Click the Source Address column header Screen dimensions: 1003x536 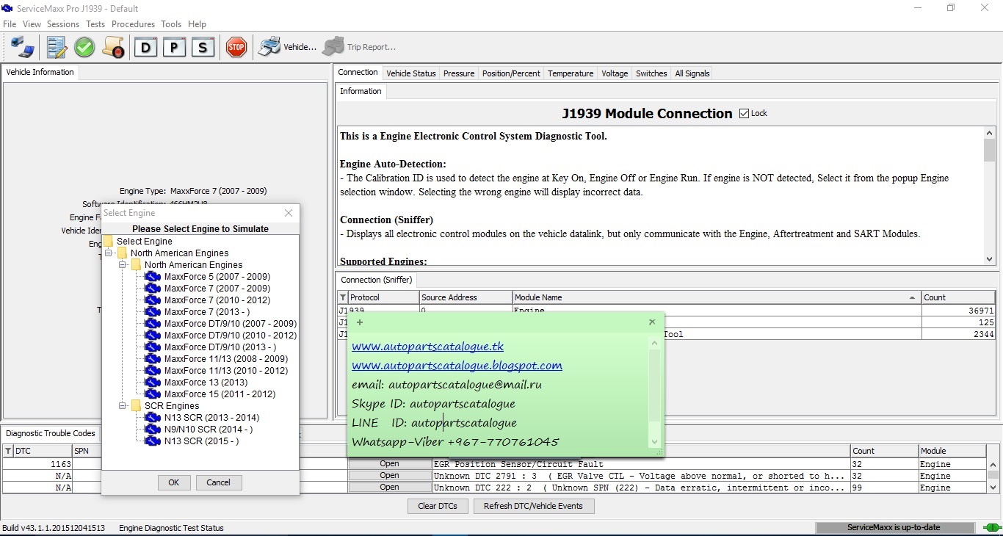point(466,297)
